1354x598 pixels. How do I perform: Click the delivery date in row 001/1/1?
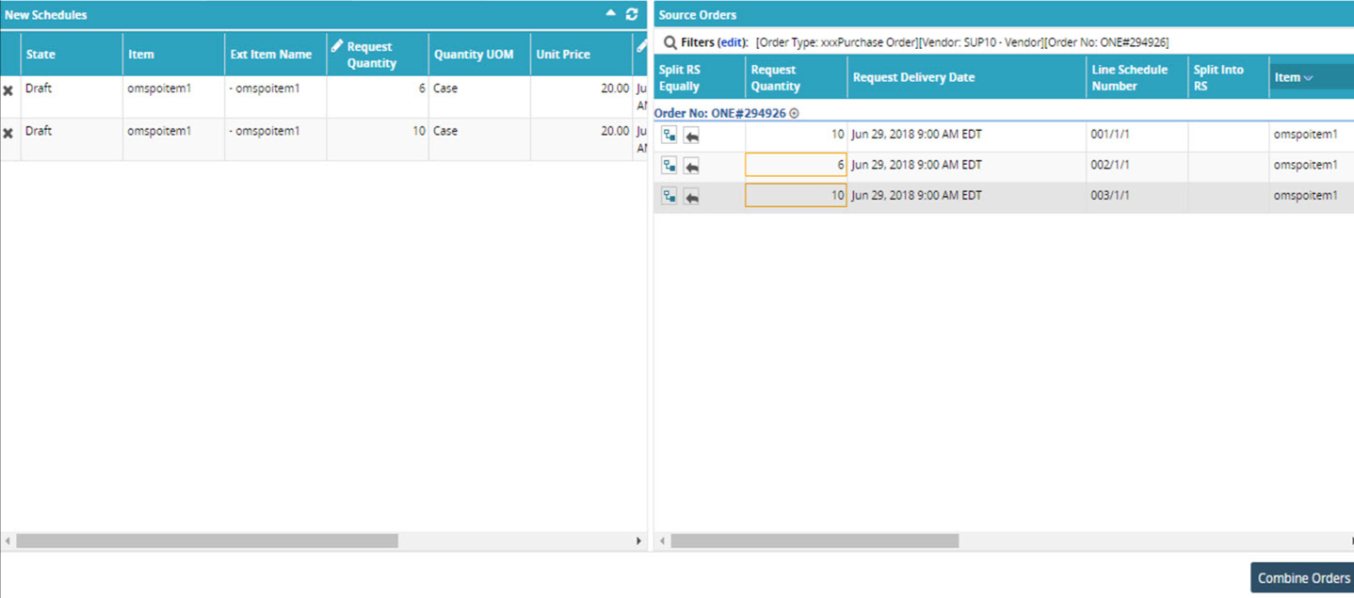(x=916, y=135)
